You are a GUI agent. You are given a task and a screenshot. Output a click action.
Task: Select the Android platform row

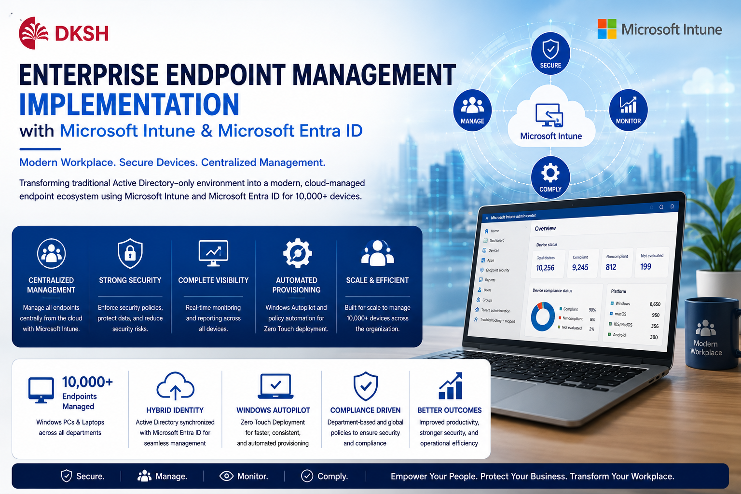pos(632,336)
